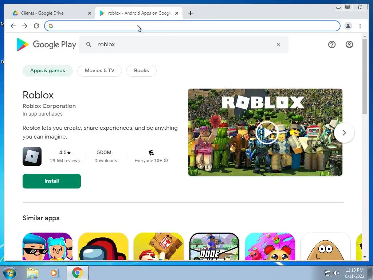Open Chrome three-dot menu
This screenshot has width=373, height=280.
point(360,26)
